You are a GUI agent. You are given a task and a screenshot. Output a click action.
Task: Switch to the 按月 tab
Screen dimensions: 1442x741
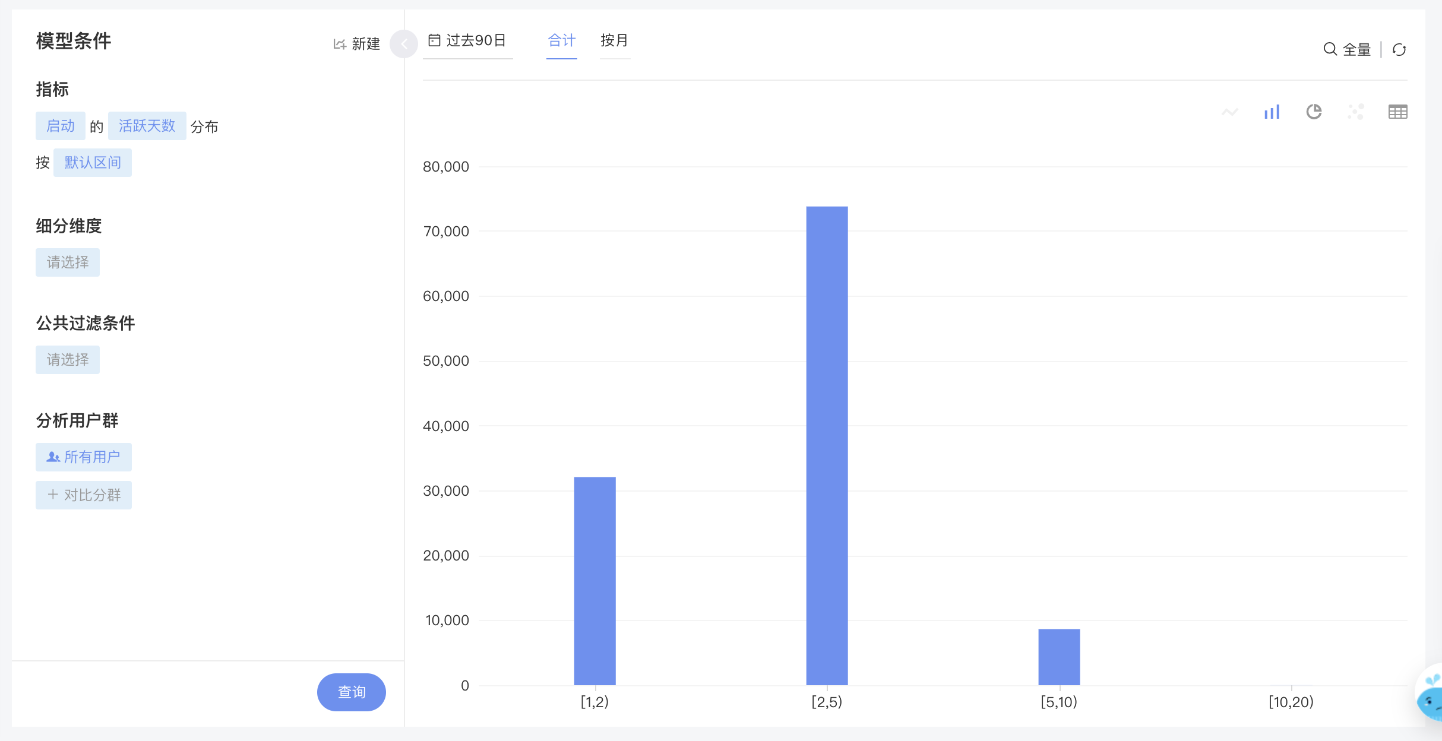(615, 41)
